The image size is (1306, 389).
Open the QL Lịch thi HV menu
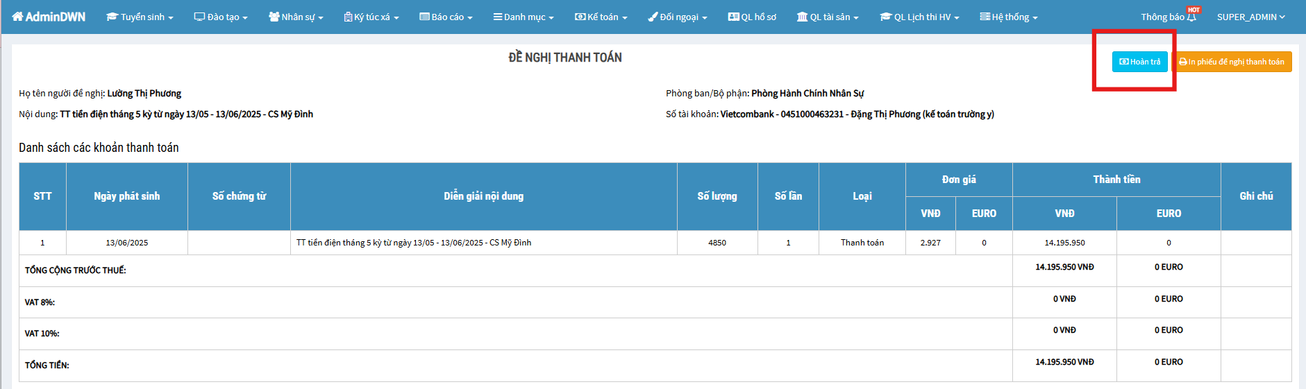click(x=919, y=17)
